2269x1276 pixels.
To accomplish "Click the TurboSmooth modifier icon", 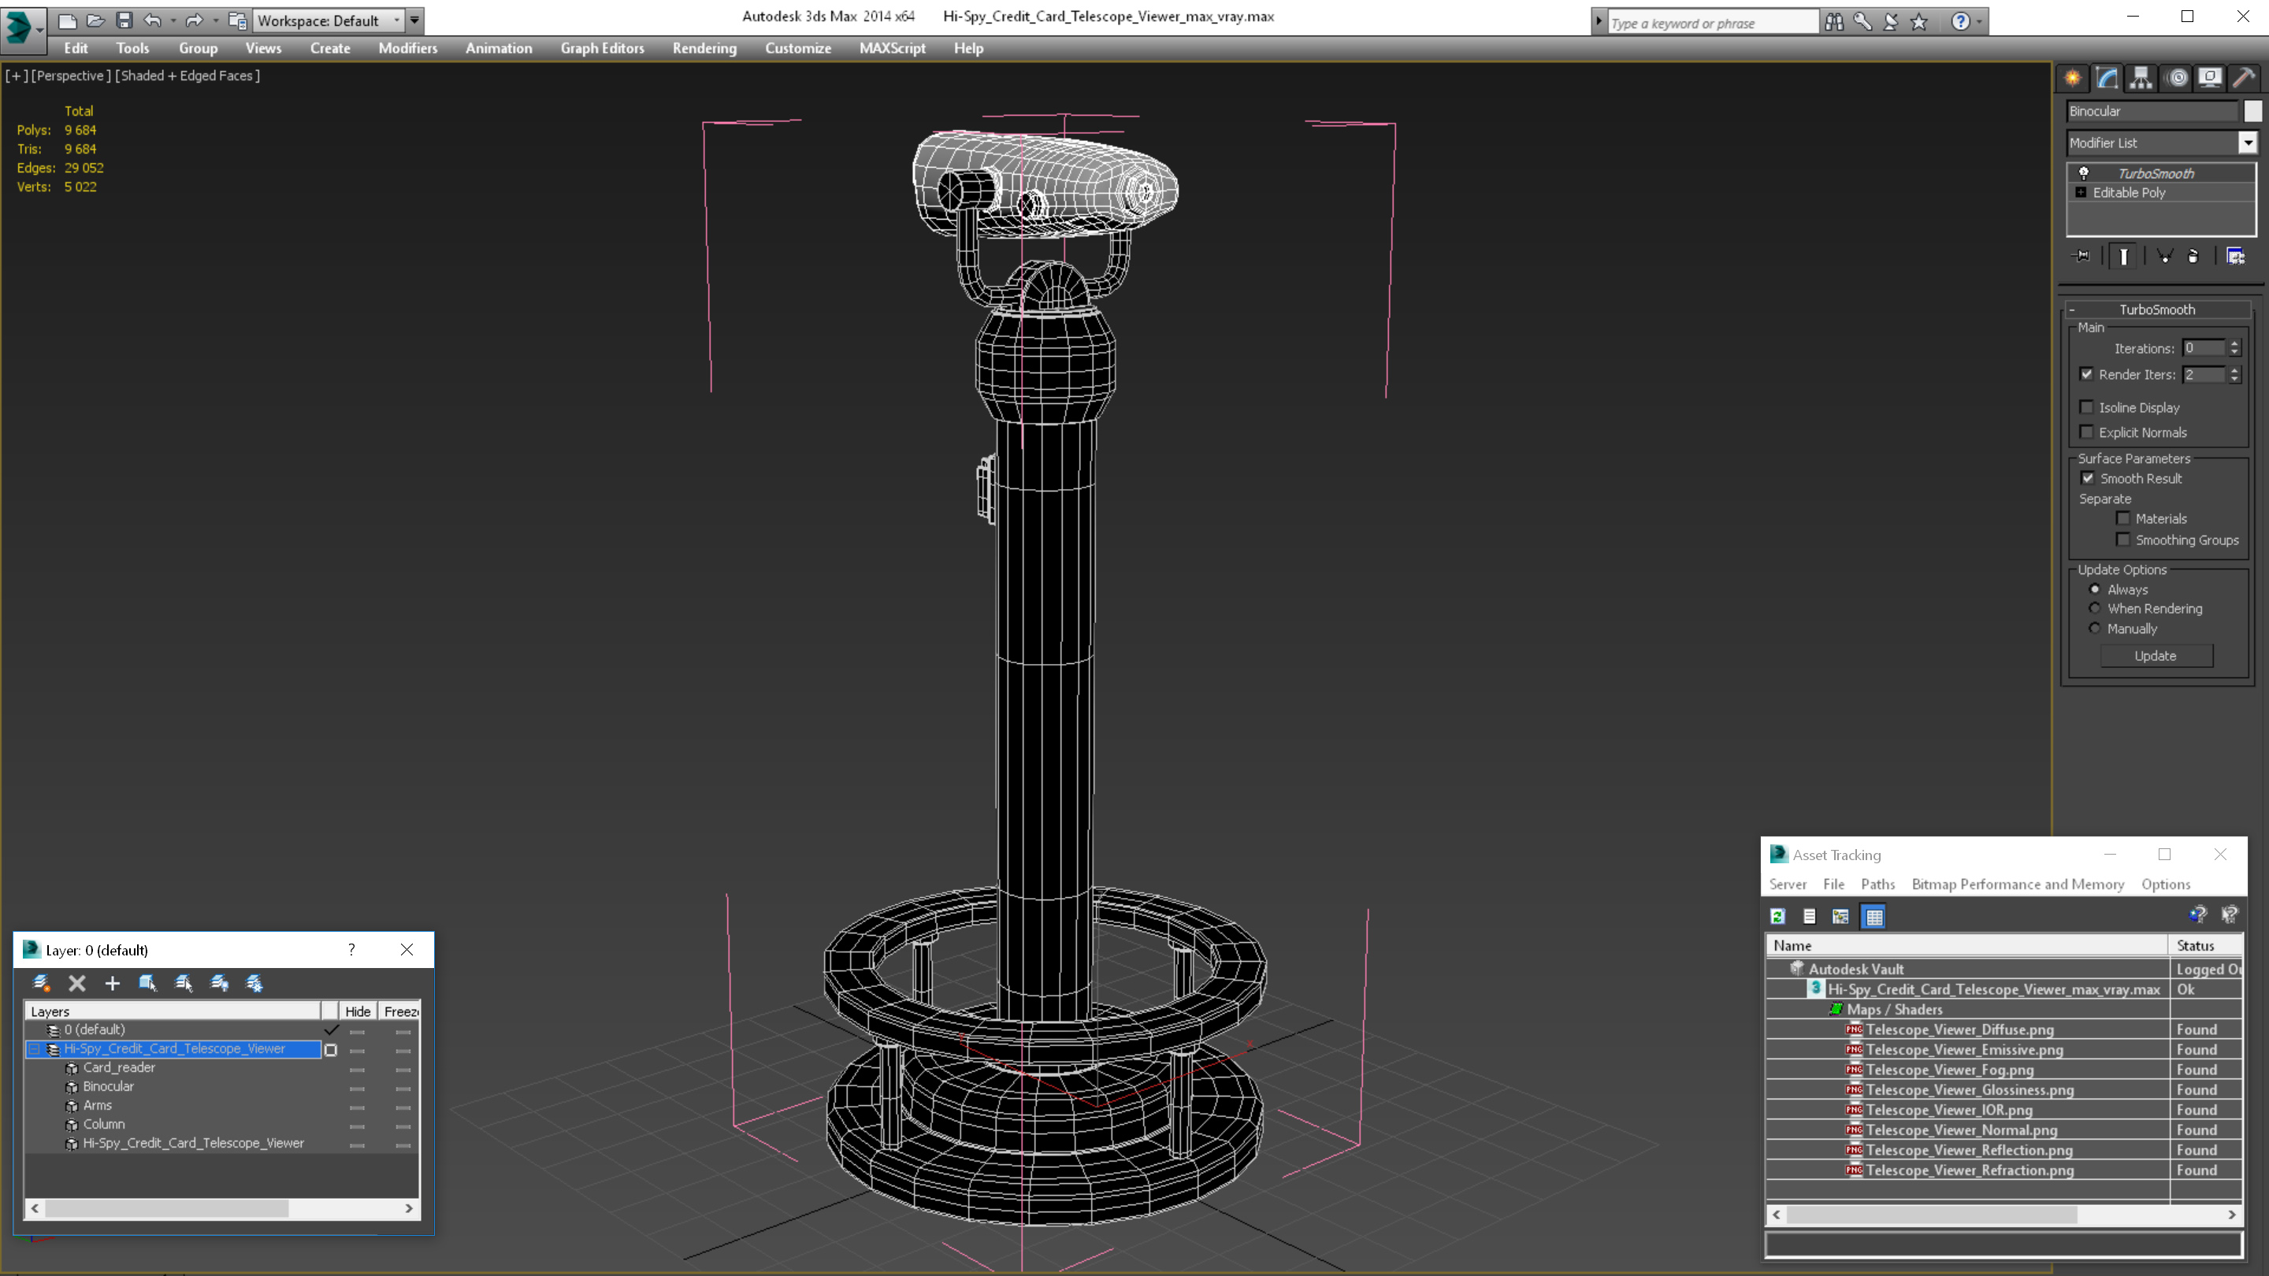I will click(2084, 173).
